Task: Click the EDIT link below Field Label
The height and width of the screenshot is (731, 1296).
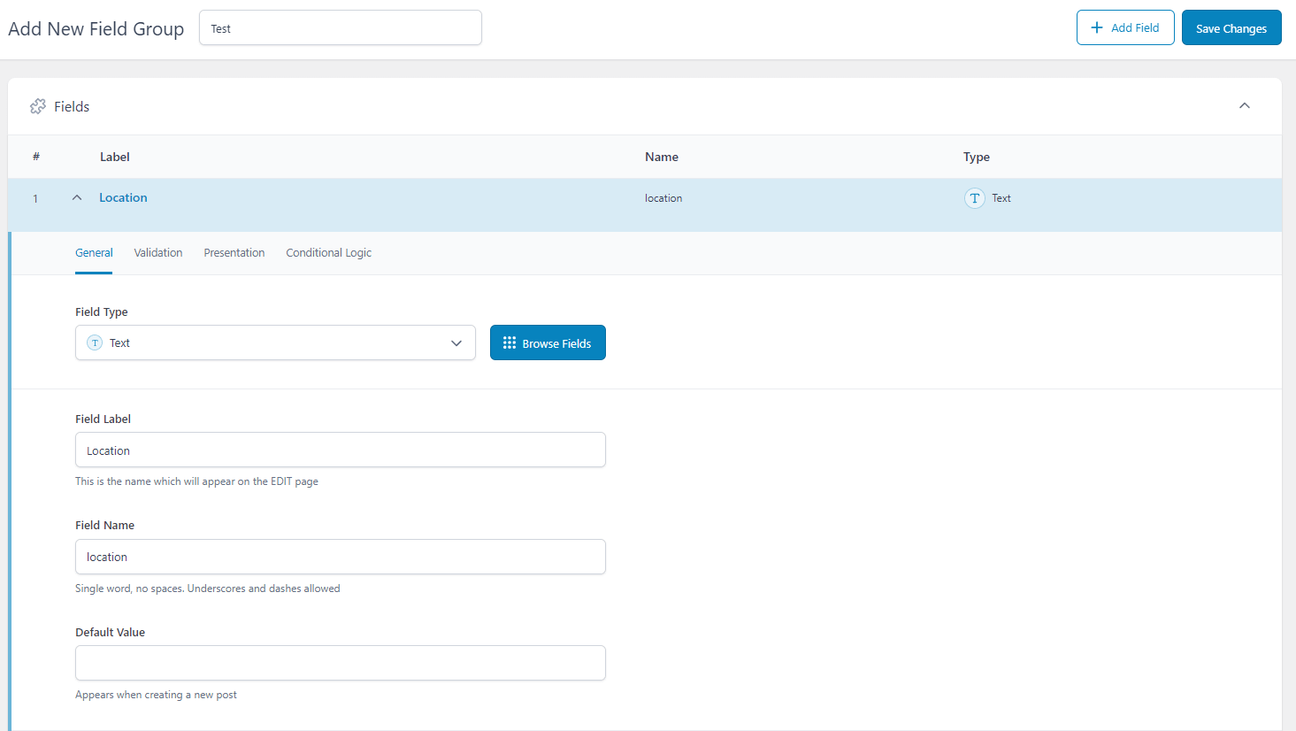Action: [x=281, y=481]
